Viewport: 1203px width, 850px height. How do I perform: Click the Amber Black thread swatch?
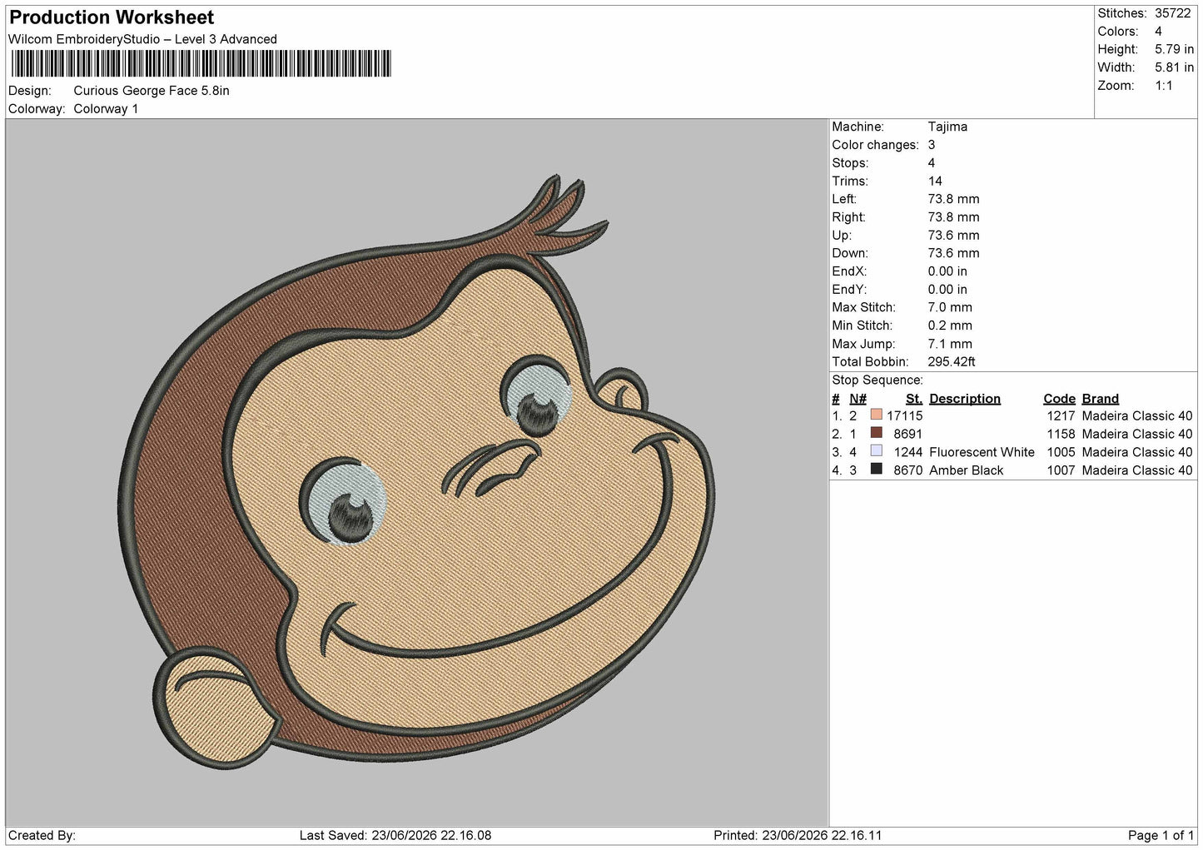tap(876, 470)
